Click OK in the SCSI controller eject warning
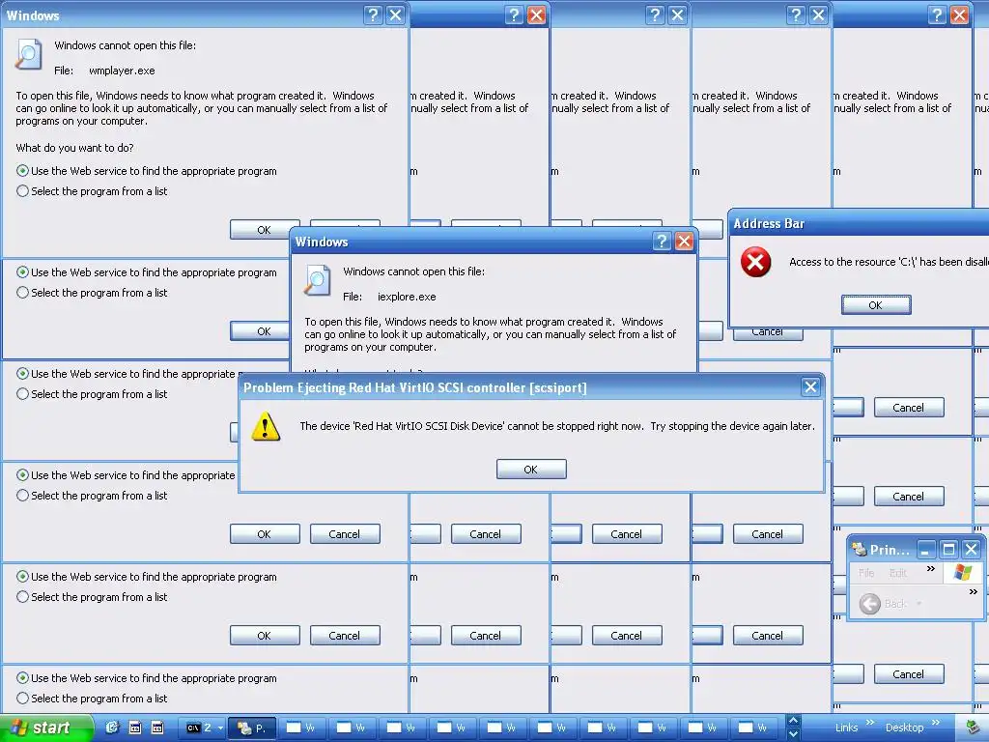This screenshot has width=989, height=742. [x=531, y=470]
